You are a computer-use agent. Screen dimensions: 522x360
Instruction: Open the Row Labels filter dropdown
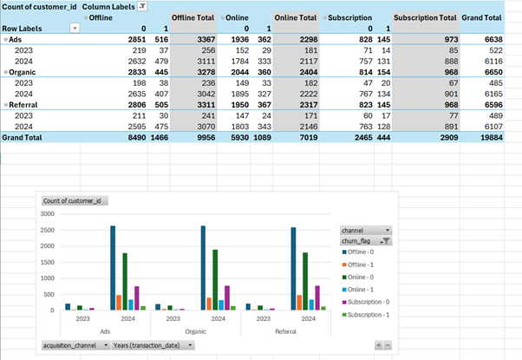(x=74, y=29)
